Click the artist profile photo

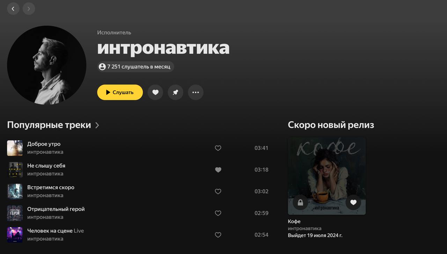(x=47, y=65)
